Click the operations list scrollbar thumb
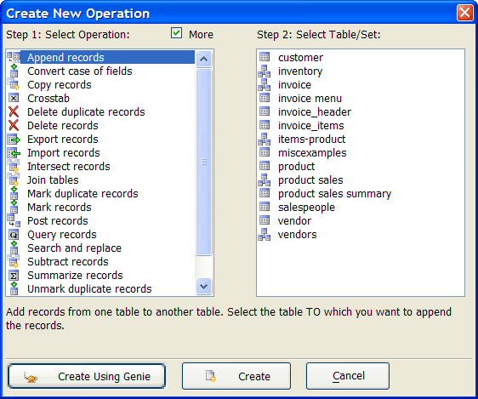Image resolution: width=478 pixels, height=399 pixels. click(203, 162)
